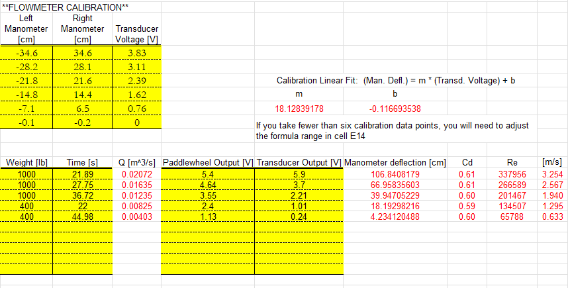The height and width of the screenshot is (288, 568).
Task: Click time cell 36.72
Action: tap(83, 195)
